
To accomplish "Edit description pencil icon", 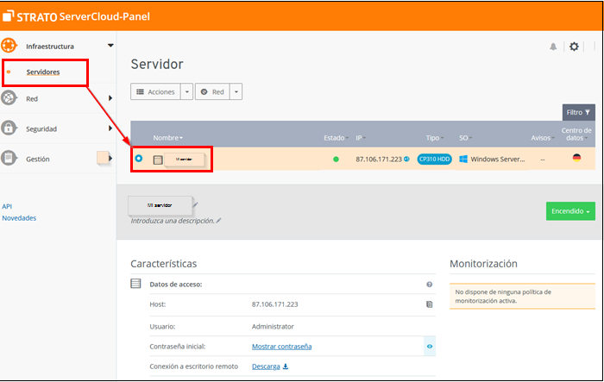I will click(x=219, y=221).
